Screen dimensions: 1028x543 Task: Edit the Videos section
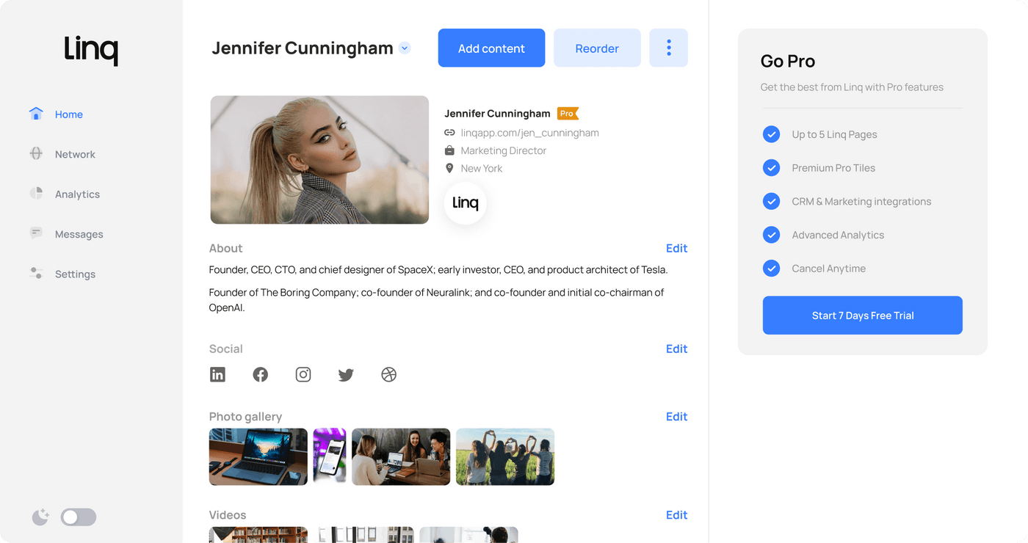pos(676,514)
